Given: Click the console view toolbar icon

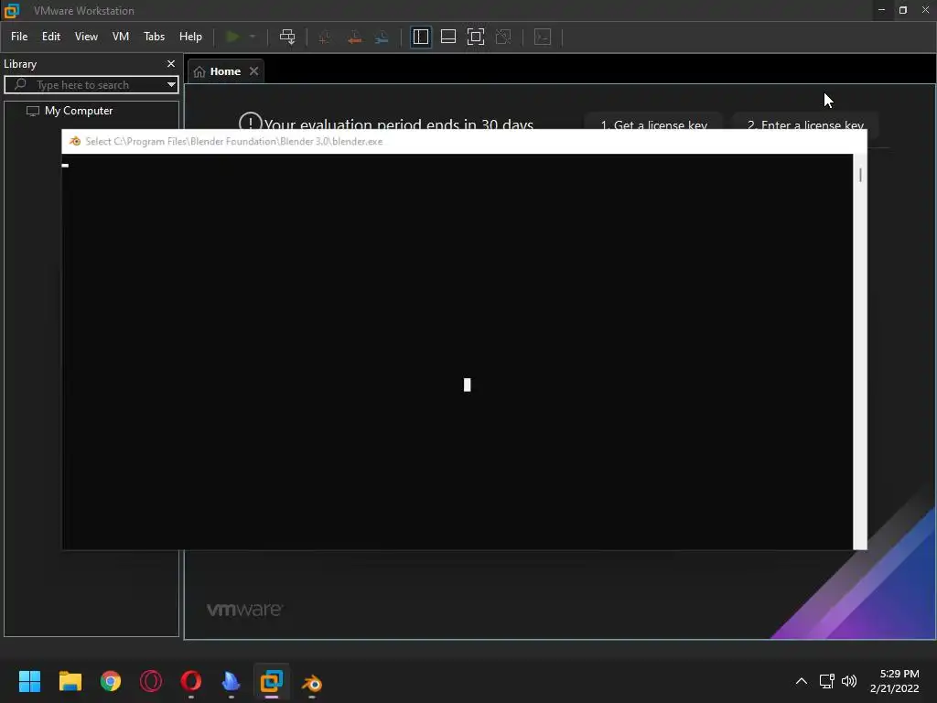Looking at the screenshot, I should (543, 37).
